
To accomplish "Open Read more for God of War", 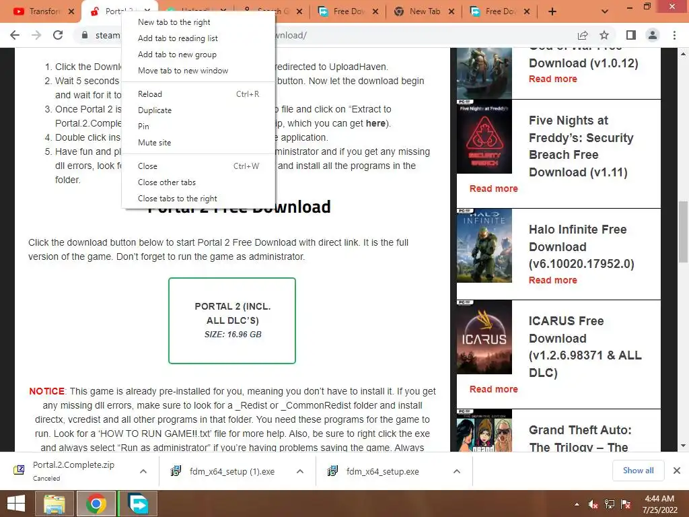I will (x=553, y=79).
